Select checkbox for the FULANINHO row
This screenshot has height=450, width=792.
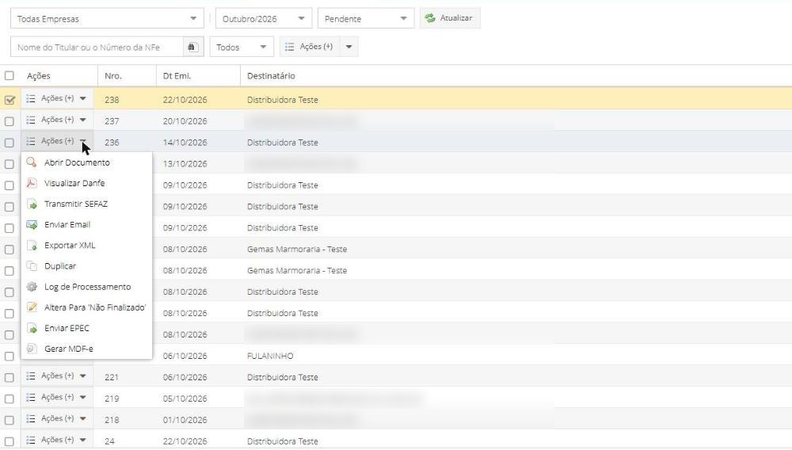pos(9,356)
